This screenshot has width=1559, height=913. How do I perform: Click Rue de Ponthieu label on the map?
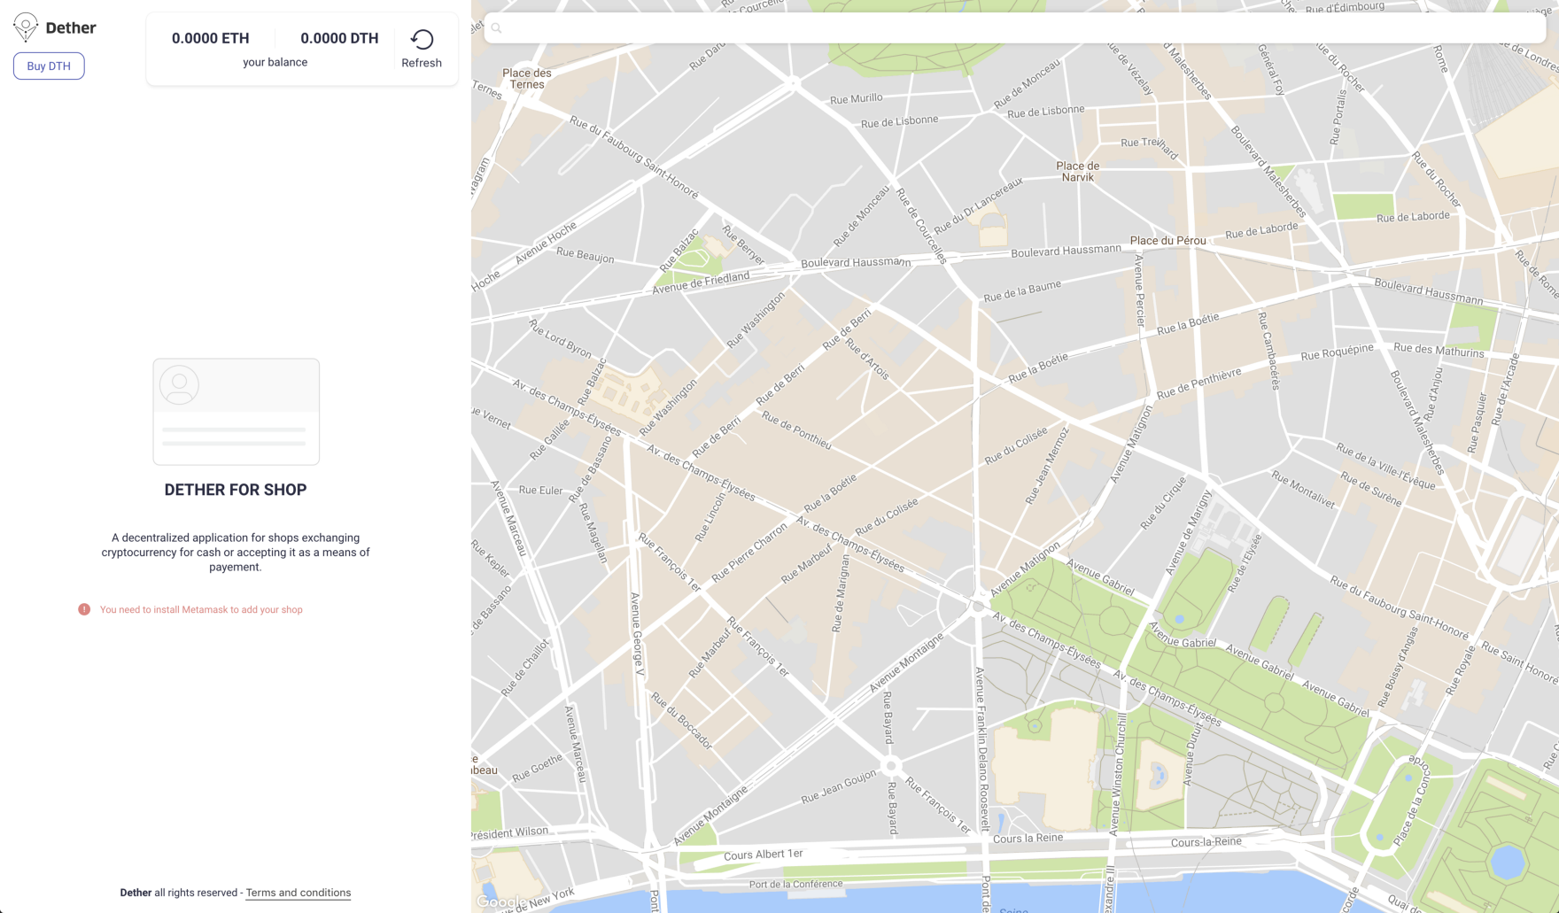(797, 431)
